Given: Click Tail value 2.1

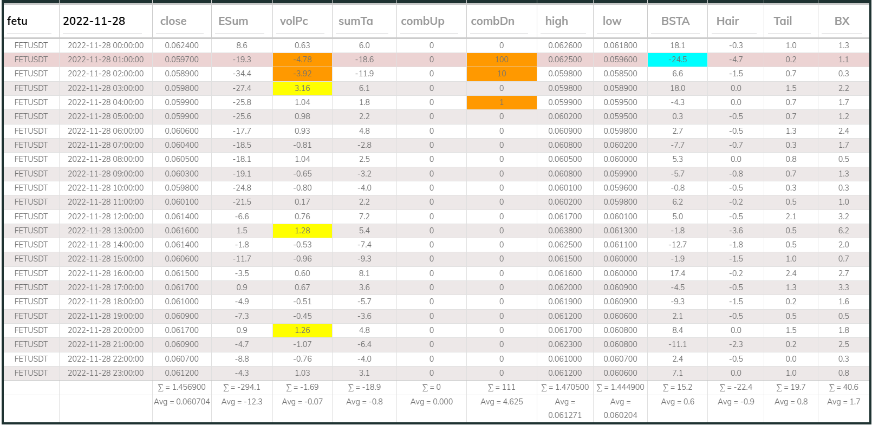Looking at the screenshot, I should (791, 217).
